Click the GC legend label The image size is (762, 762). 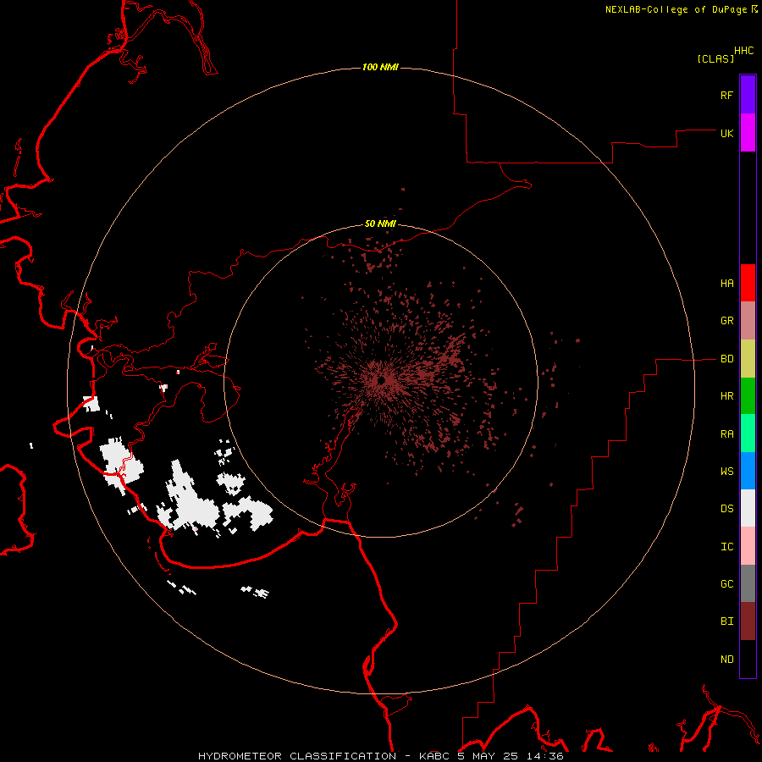pyautogui.click(x=726, y=584)
